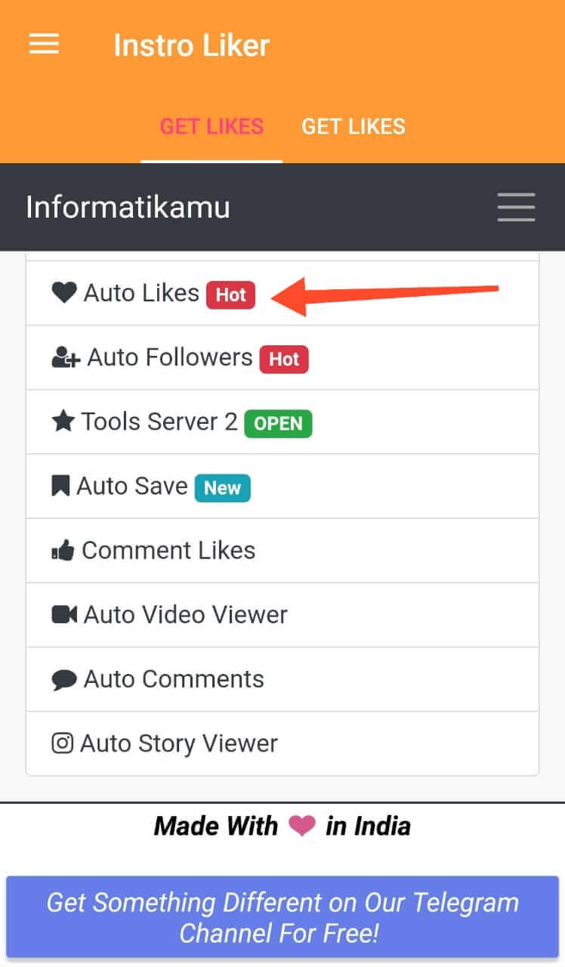This screenshot has height=967, width=565.
Task: Open Tools Server 2
Action: pyautogui.click(x=282, y=422)
